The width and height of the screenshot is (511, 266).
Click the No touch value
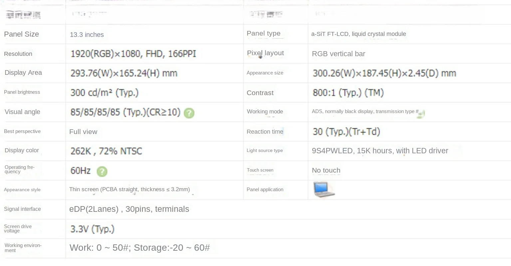(x=326, y=170)
